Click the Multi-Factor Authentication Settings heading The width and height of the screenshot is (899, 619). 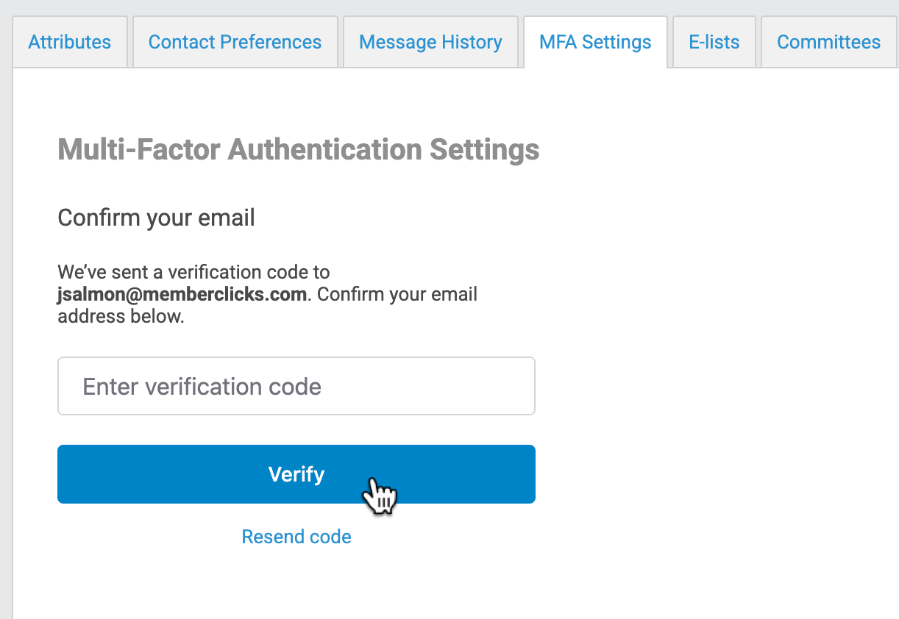298,150
